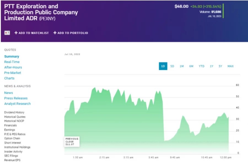Click the flagged notification icon above the quote
This screenshot has height=166, width=248.
[x=7, y=33]
